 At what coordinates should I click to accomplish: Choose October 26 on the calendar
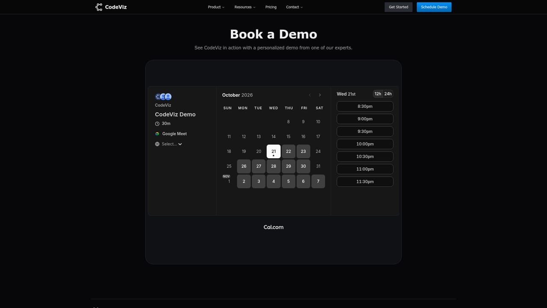coord(244,166)
